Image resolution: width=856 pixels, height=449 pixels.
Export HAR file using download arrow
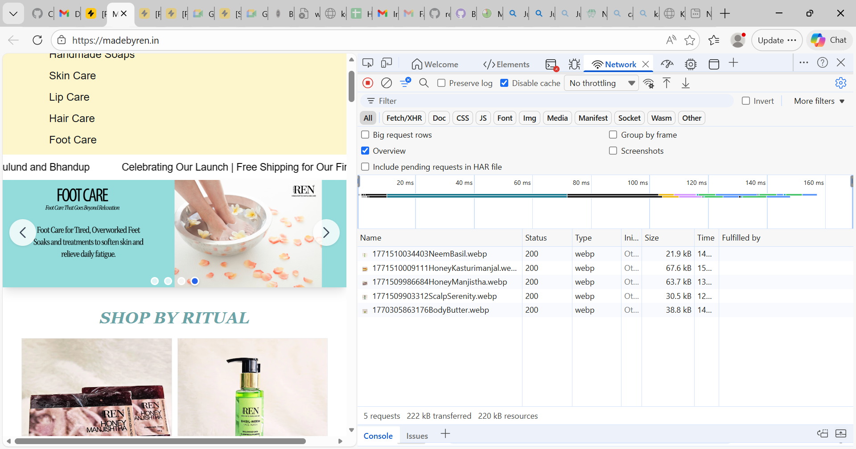click(686, 83)
